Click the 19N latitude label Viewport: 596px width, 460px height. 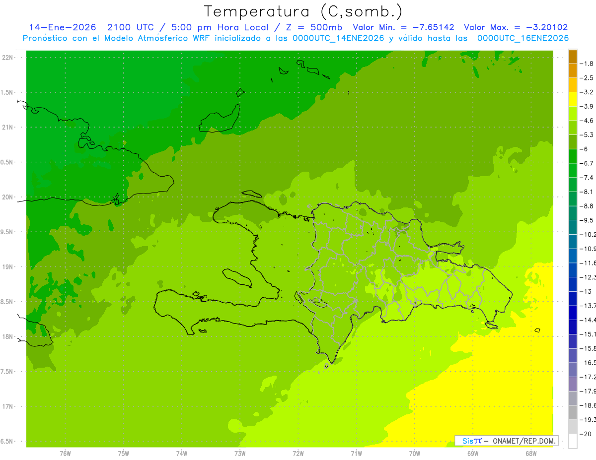(x=8, y=267)
